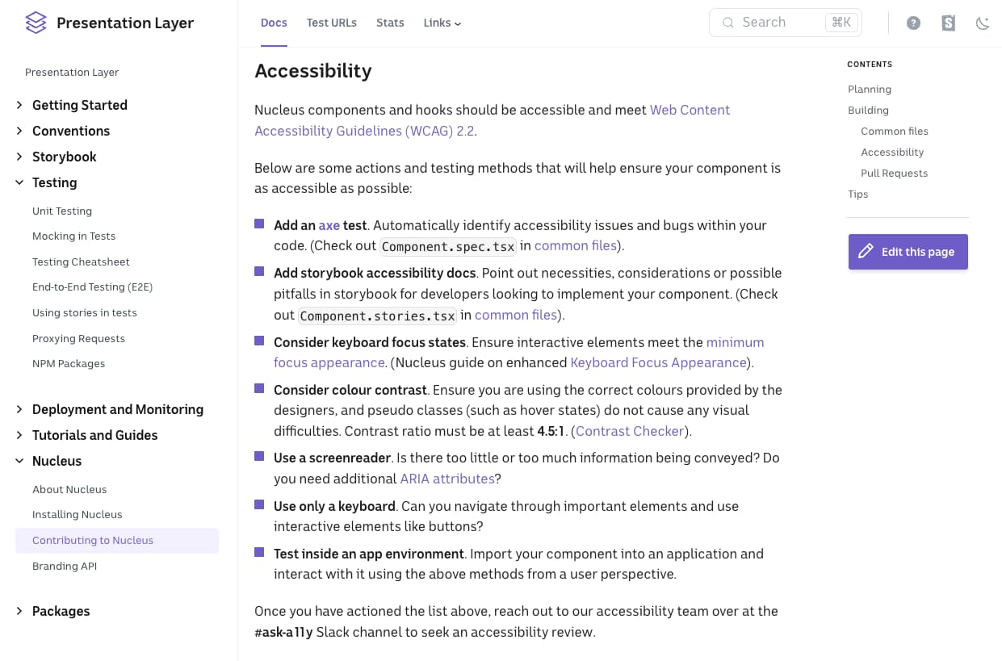
Task: Open the ⌘K shortcut badge in search
Action: click(841, 22)
